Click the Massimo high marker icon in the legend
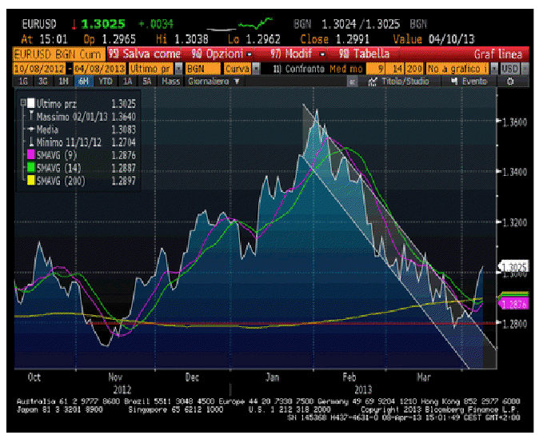The height and width of the screenshot is (443, 543). tap(32, 116)
